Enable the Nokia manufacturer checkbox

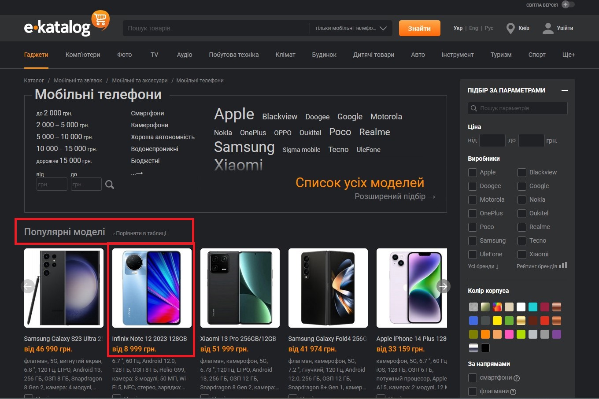click(x=521, y=199)
